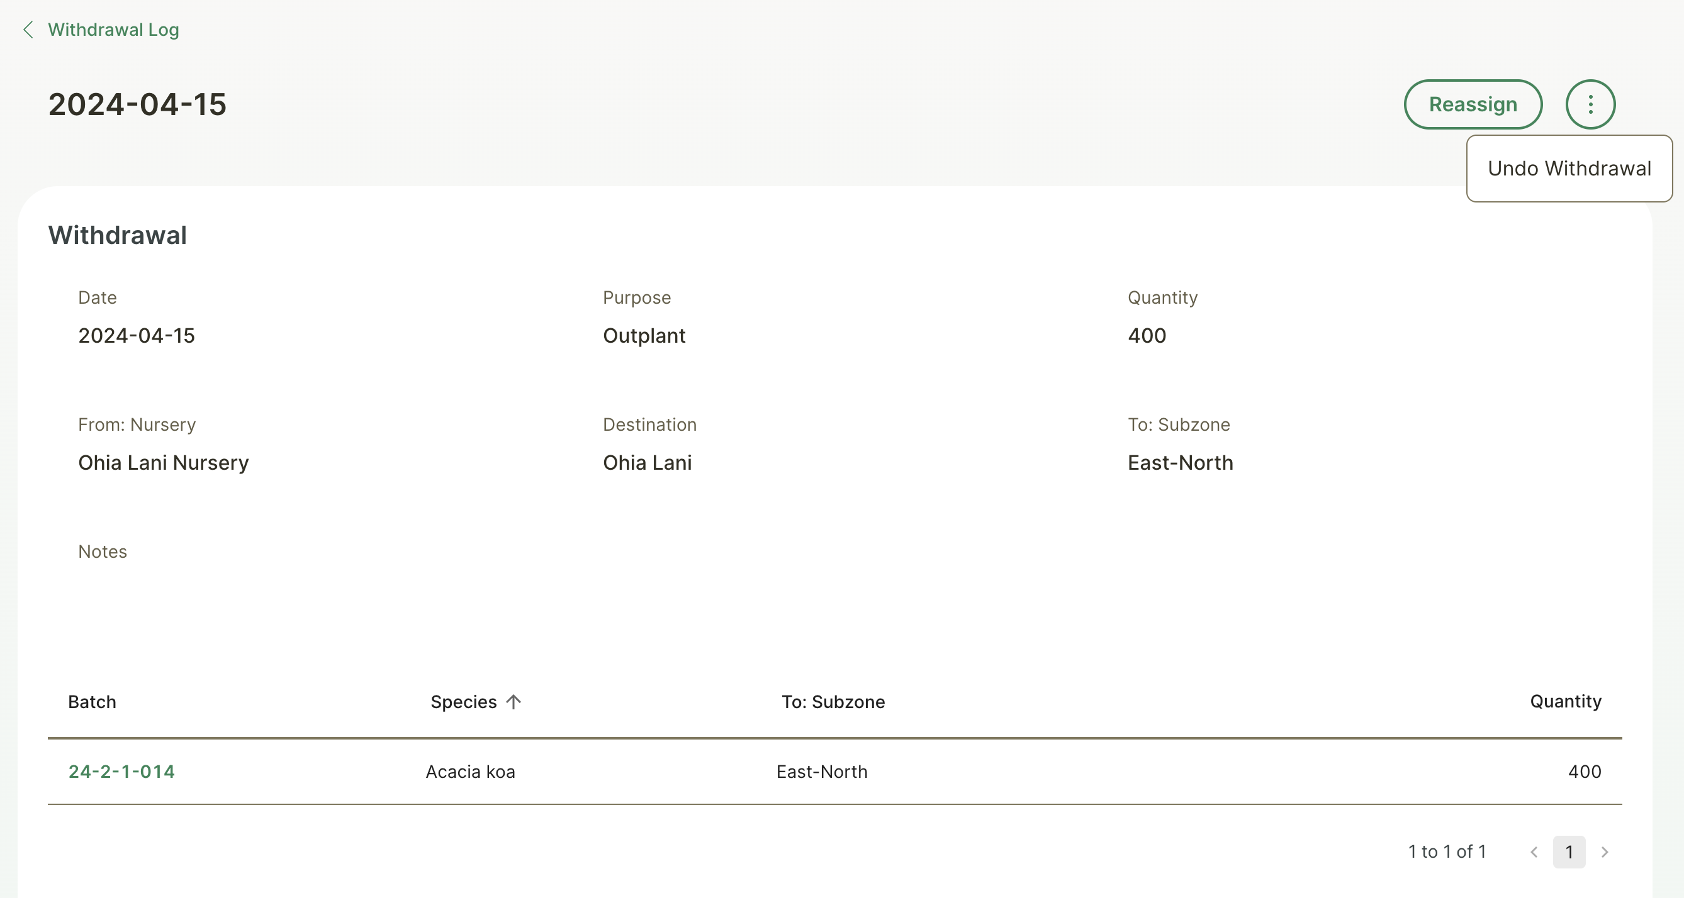1684x898 pixels.
Task: Click the Species column header
Action: 464,701
